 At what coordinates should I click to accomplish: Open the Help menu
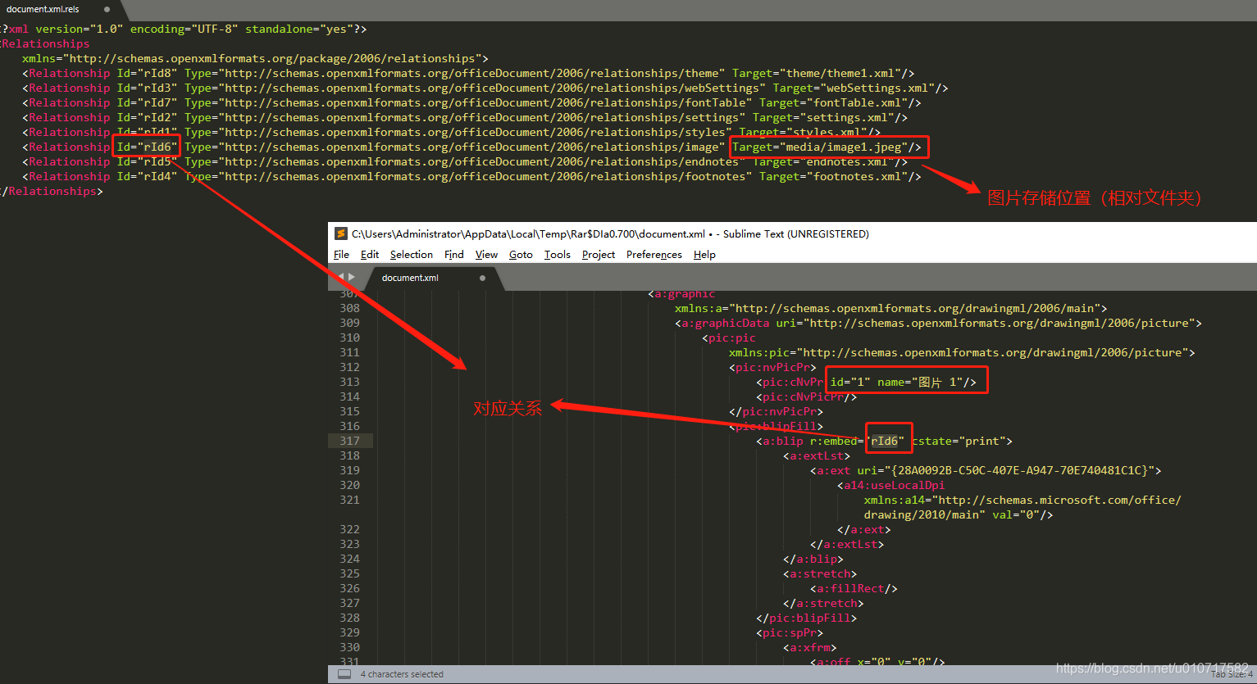[x=704, y=255]
